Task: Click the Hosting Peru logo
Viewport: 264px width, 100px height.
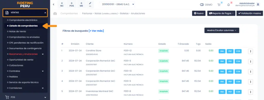Action: pyautogui.click(x=25, y=4)
